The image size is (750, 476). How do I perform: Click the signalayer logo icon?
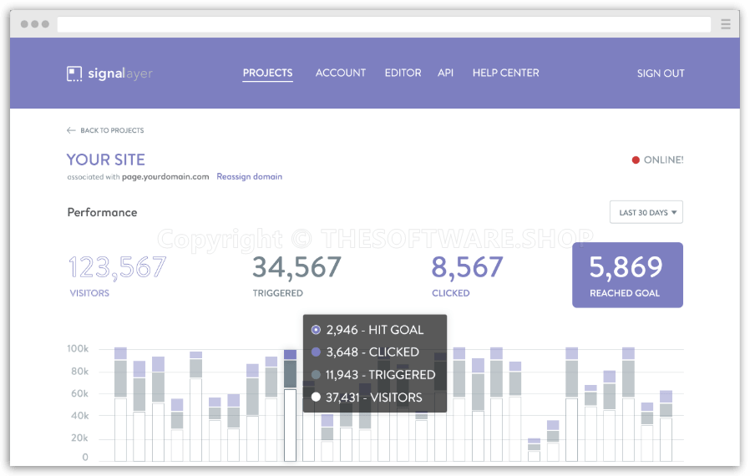coord(74,73)
